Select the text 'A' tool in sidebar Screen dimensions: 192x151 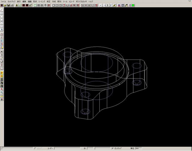pos(2,30)
